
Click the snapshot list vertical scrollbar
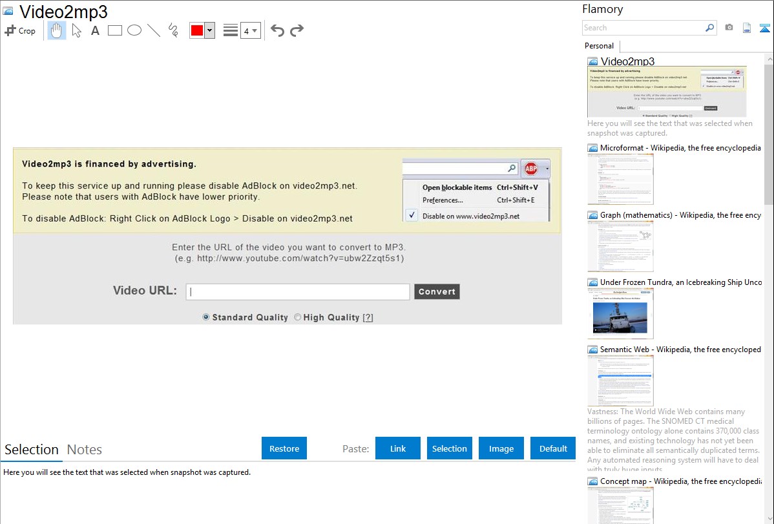point(769,133)
